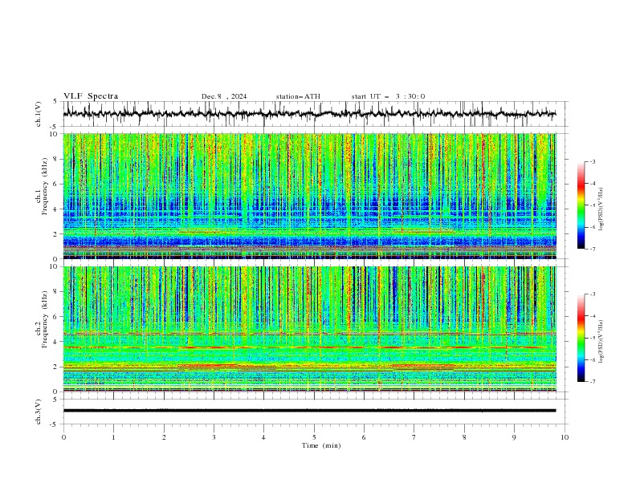Click the time axis tick label "3"

coord(214,437)
